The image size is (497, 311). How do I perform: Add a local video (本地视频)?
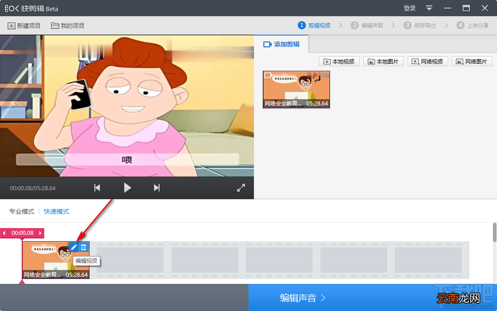click(x=339, y=61)
